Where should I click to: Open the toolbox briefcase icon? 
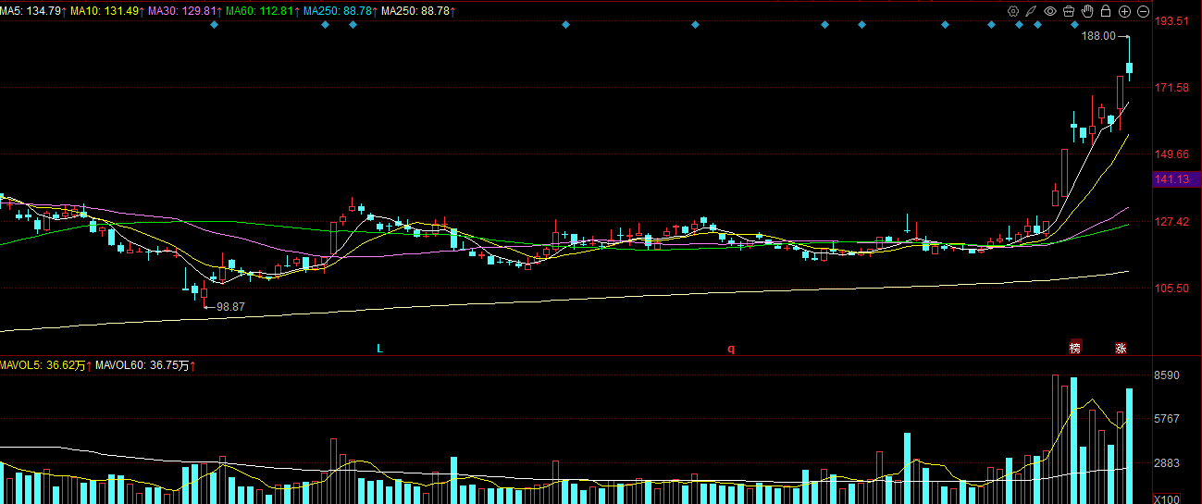pyautogui.click(x=1069, y=11)
